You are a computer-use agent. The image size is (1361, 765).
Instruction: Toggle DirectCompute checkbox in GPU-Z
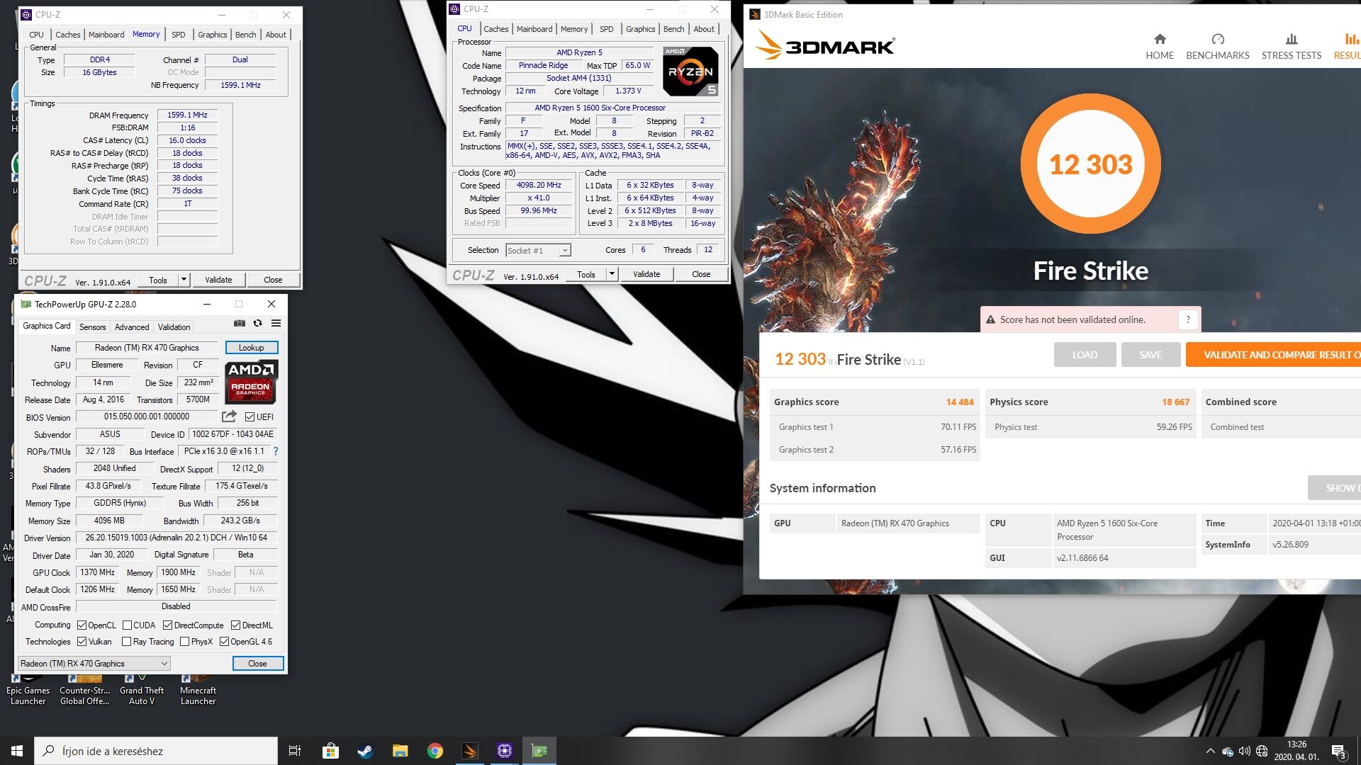(x=167, y=625)
